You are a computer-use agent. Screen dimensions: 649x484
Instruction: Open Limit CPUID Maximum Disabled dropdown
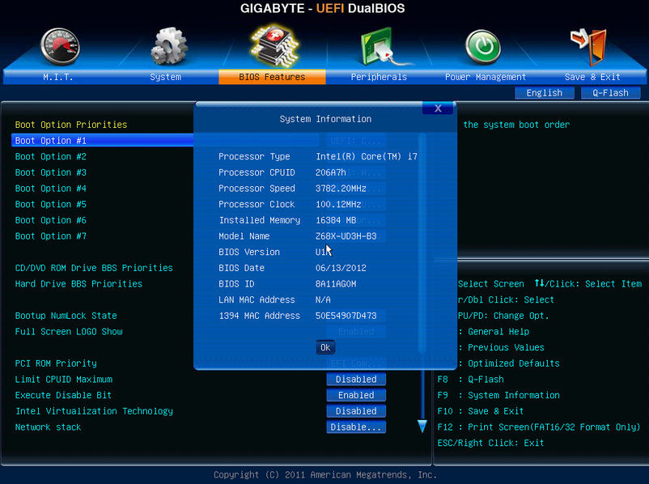tap(356, 380)
